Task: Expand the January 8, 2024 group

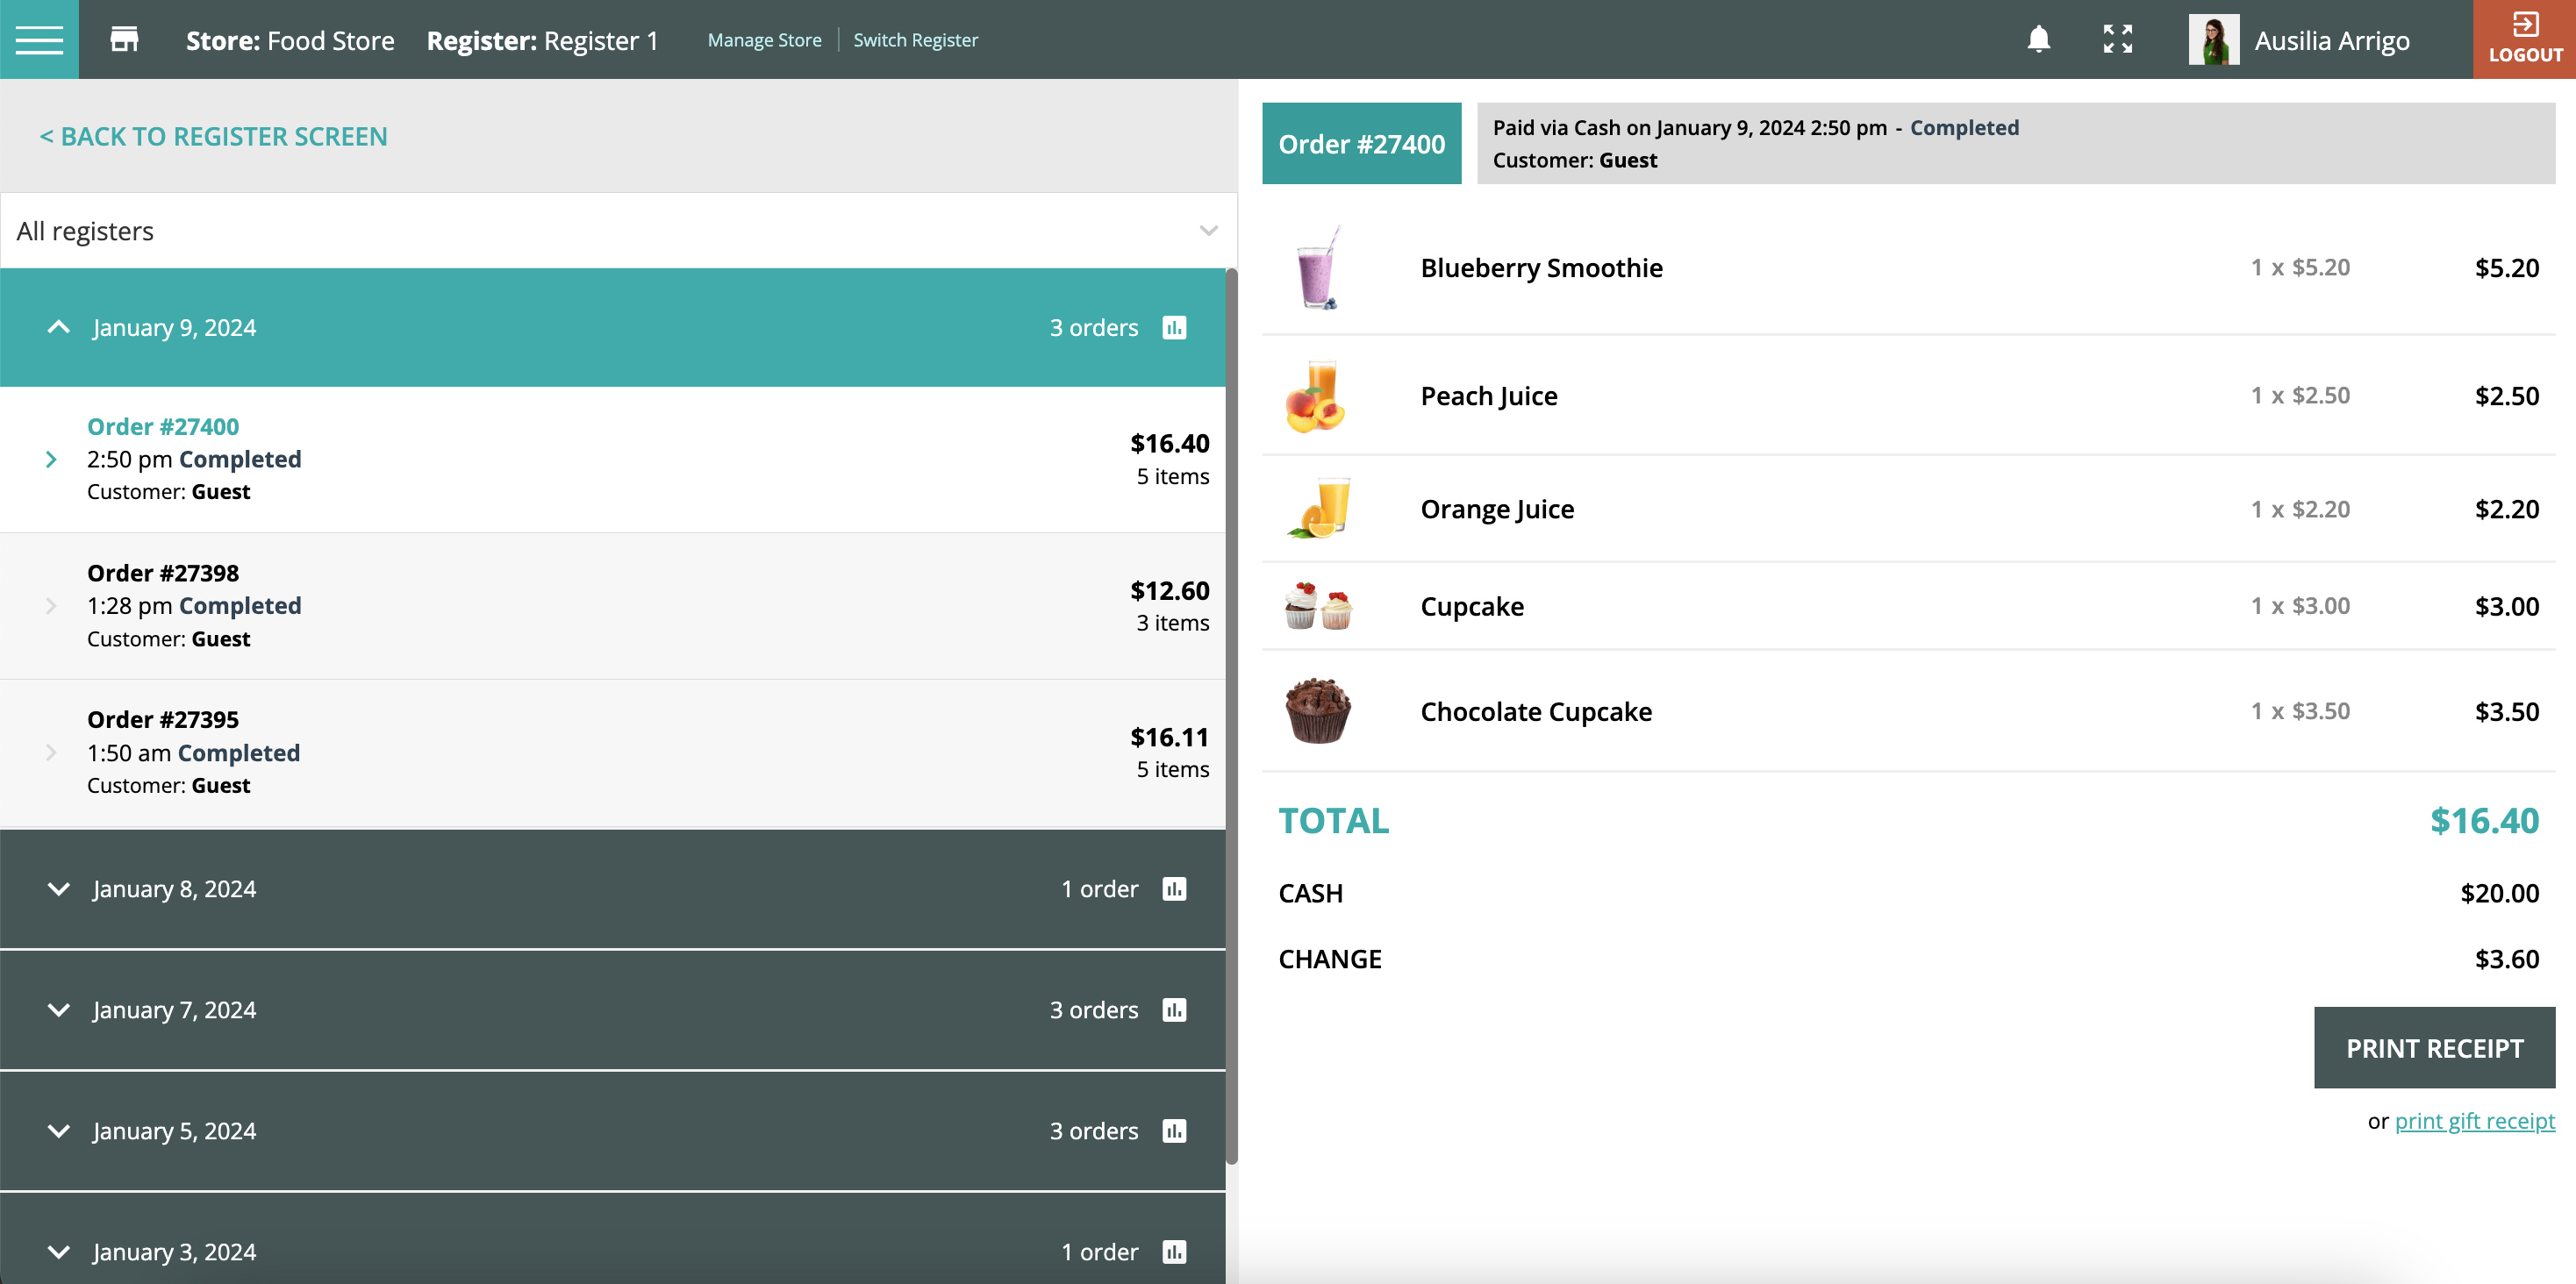Action: click(59, 889)
